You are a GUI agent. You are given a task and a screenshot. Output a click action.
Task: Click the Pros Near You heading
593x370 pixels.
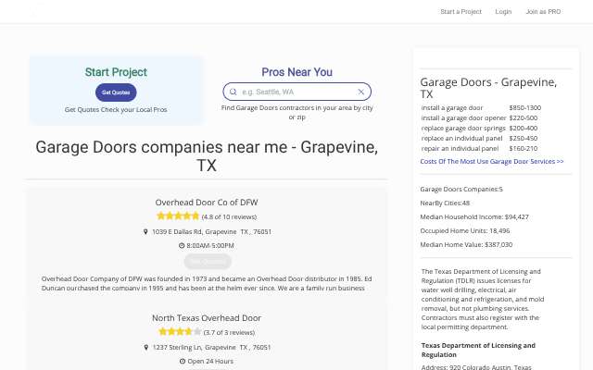pyautogui.click(x=296, y=72)
